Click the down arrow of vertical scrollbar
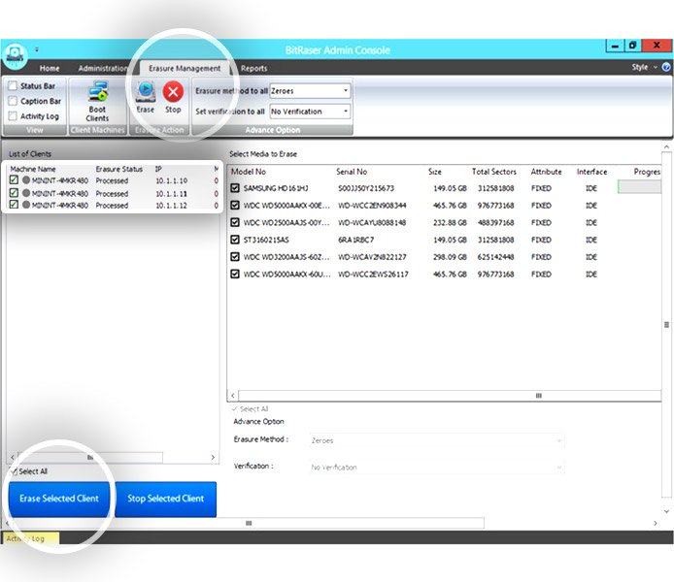The height and width of the screenshot is (582, 674). pyautogui.click(x=666, y=511)
